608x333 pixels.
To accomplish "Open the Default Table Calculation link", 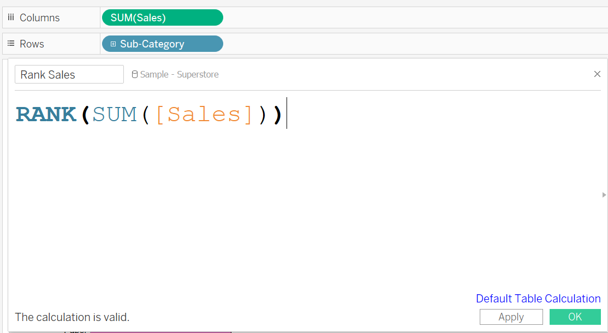I will (x=538, y=299).
